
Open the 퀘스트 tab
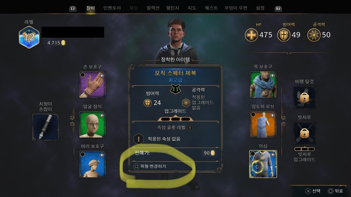click(x=211, y=8)
